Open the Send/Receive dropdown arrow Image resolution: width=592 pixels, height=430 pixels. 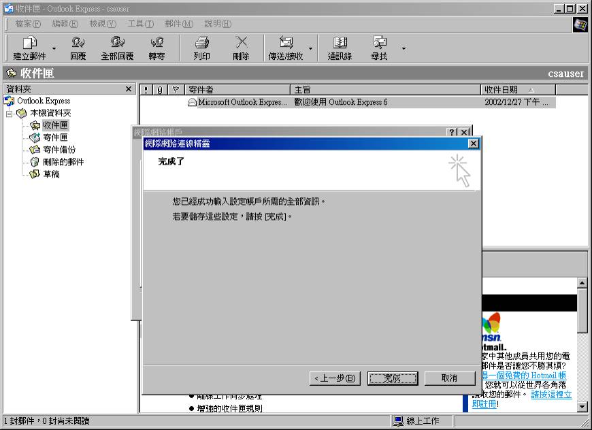point(311,49)
